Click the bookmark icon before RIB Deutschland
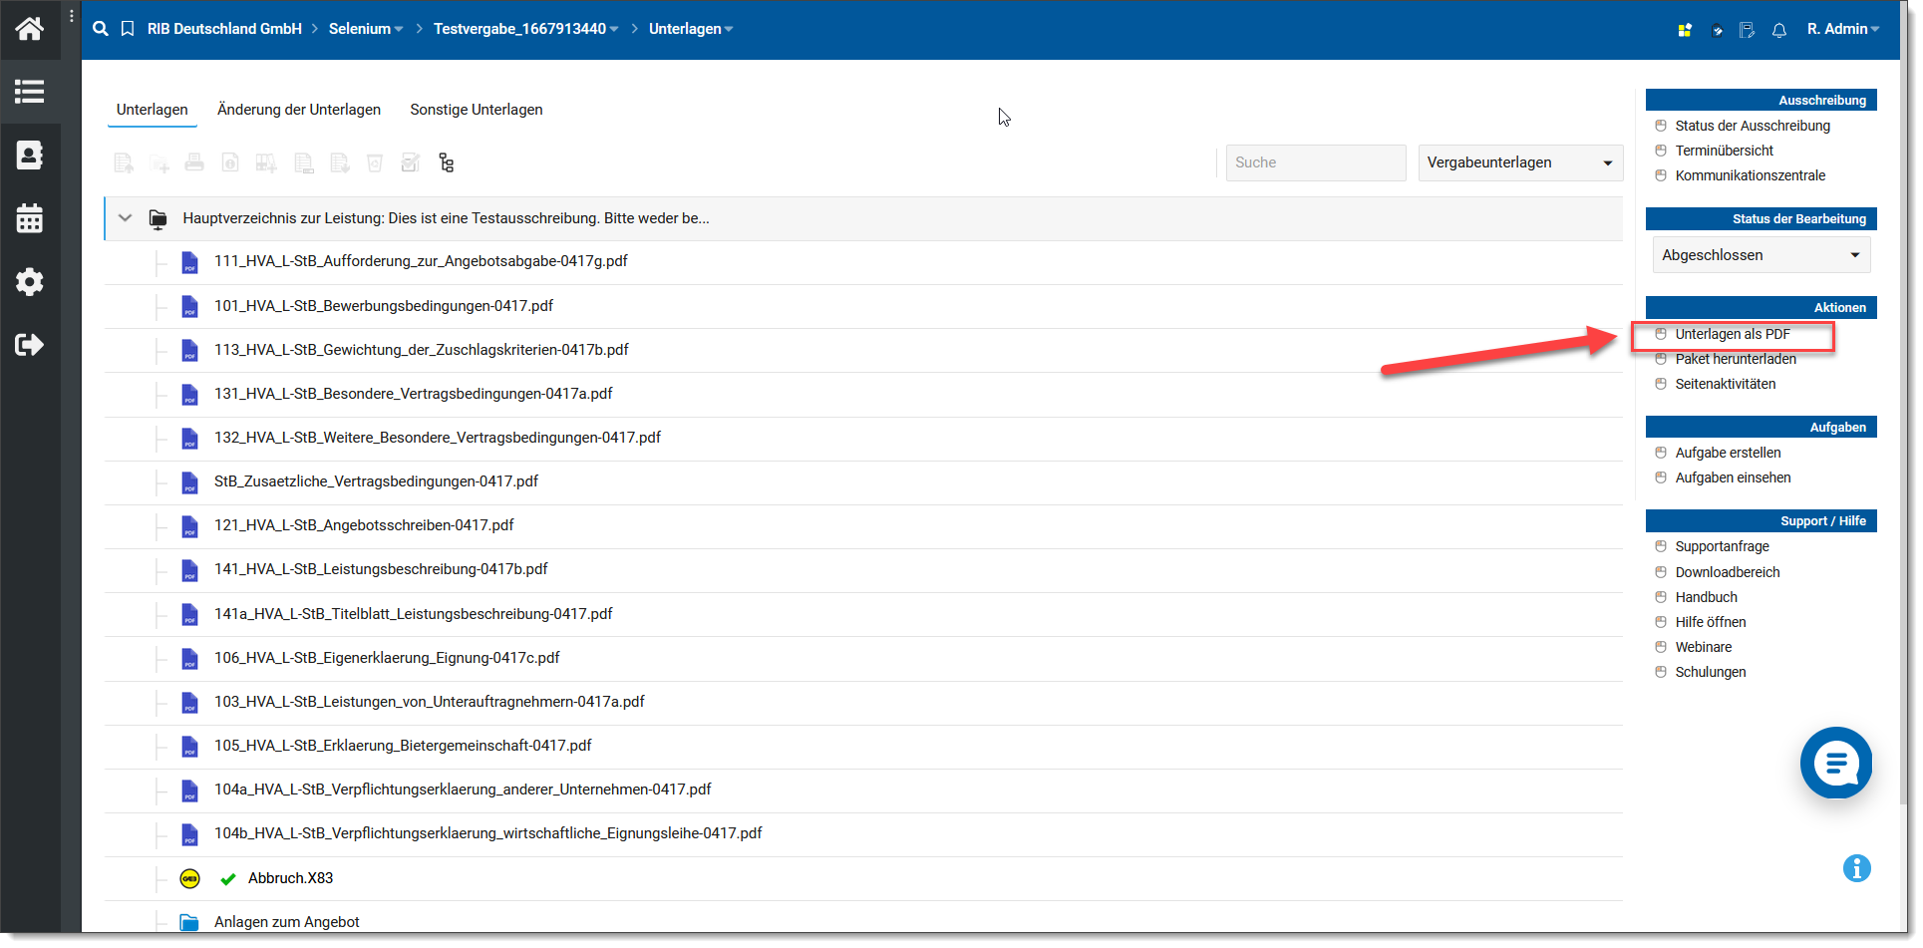This screenshot has width=1923, height=948. click(x=128, y=29)
